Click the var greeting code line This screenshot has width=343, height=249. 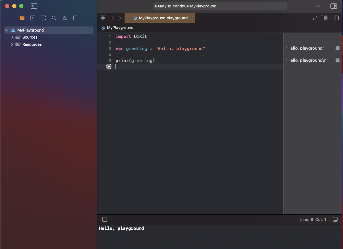click(160, 48)
